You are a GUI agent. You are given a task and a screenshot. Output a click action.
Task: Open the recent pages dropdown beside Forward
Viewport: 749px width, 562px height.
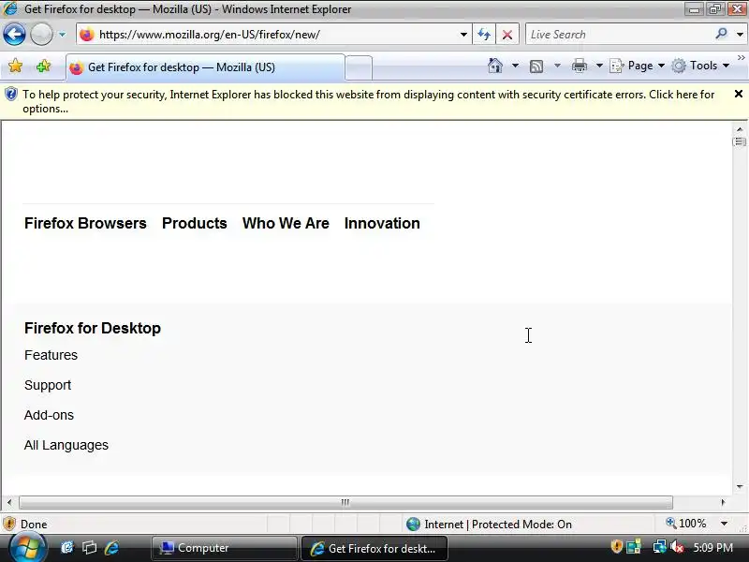(62, 35)
